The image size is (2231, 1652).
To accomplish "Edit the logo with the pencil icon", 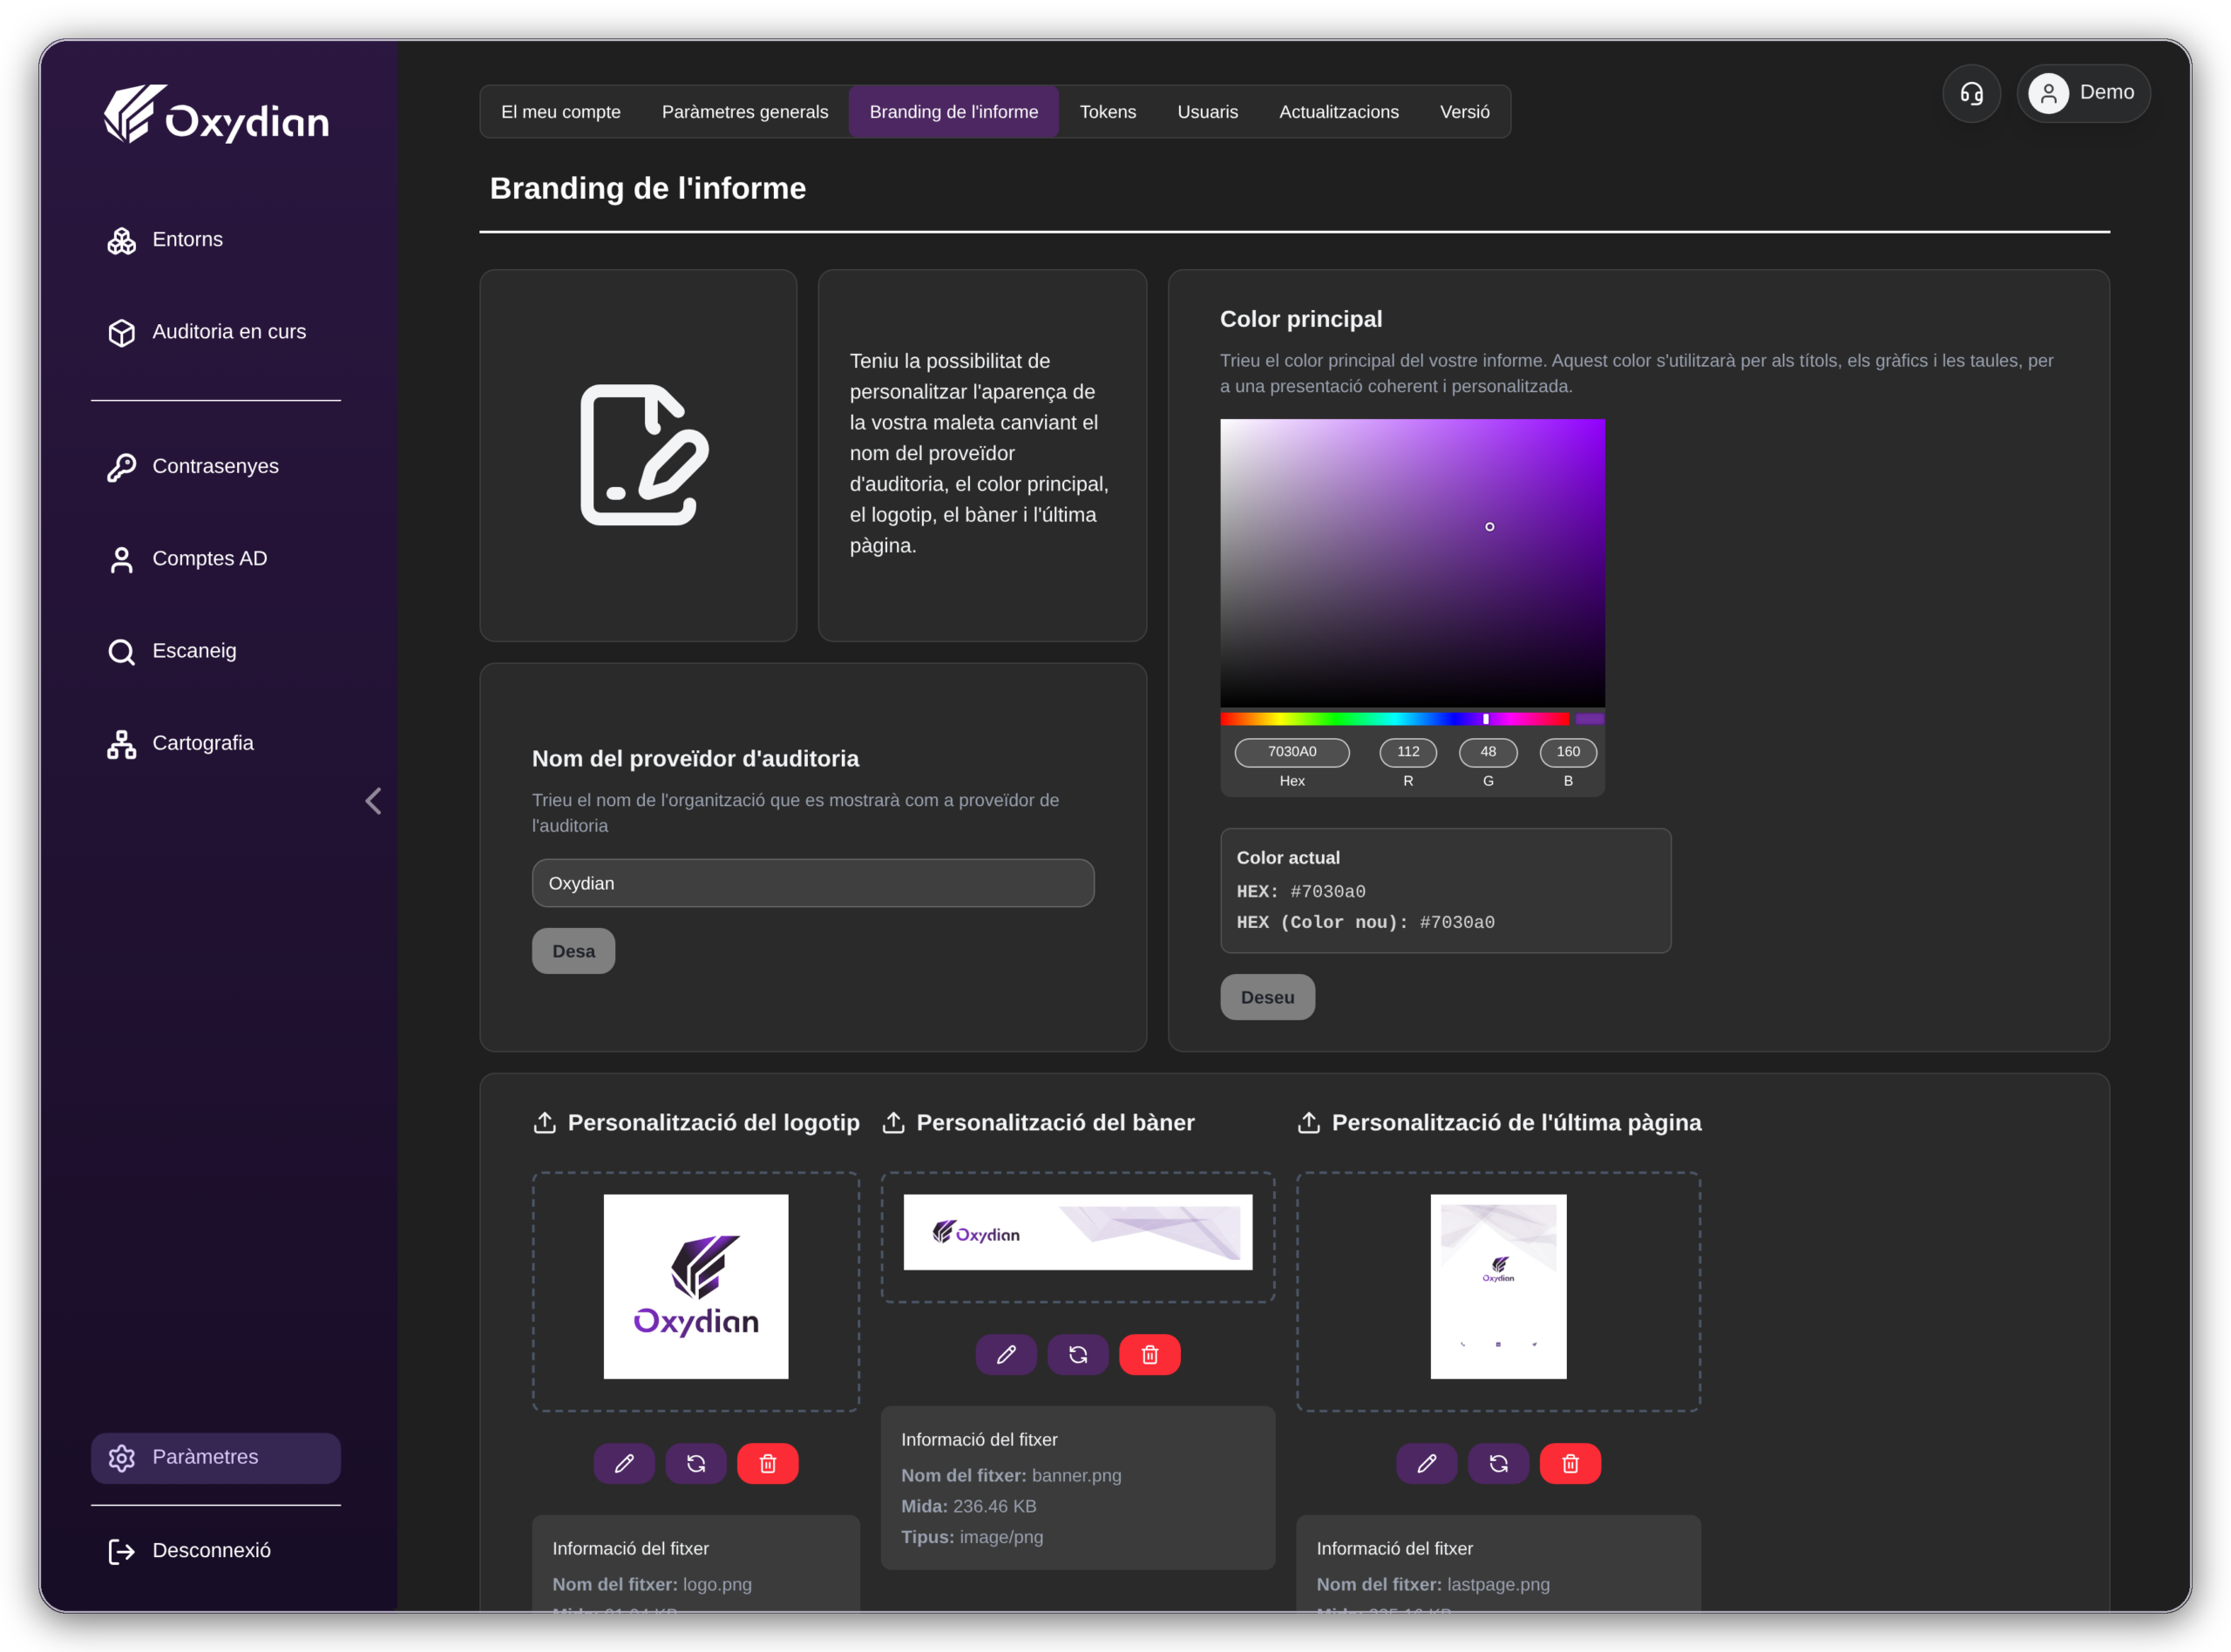I will tap(624, 1464).
